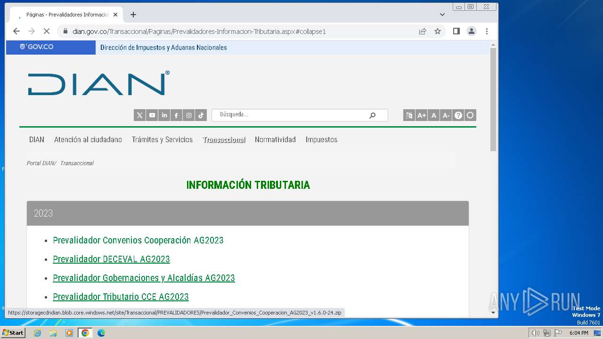Viewport: 603px width, 339px height.
Task: Switch to Chrome in taskbar
Action: click(x=85, y=333)
